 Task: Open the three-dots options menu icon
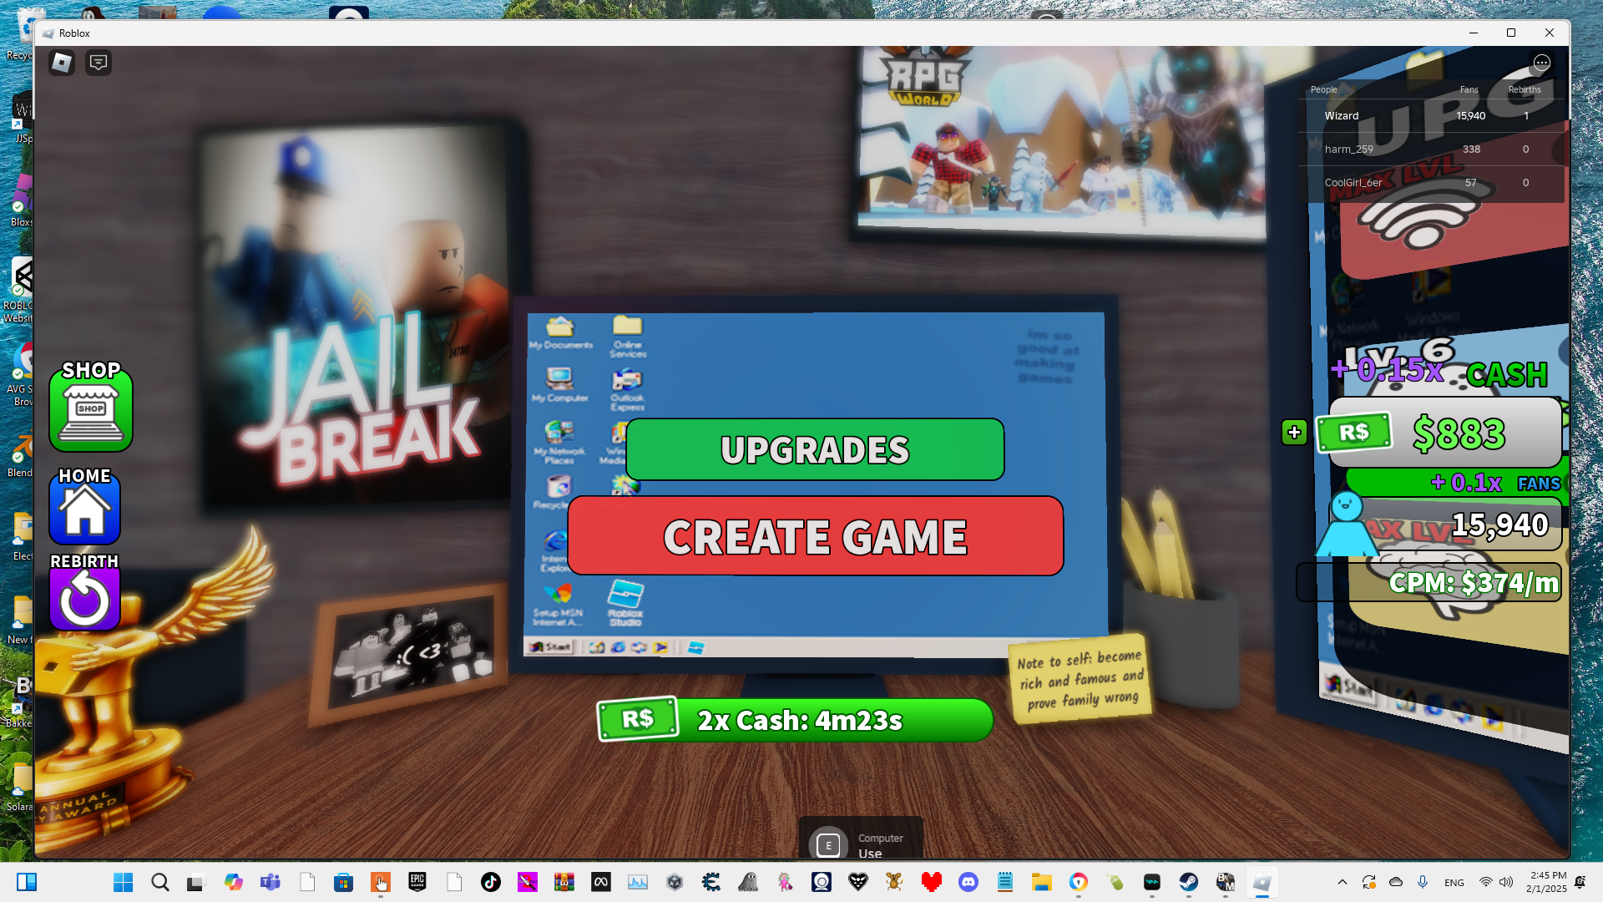point(1541,63)
